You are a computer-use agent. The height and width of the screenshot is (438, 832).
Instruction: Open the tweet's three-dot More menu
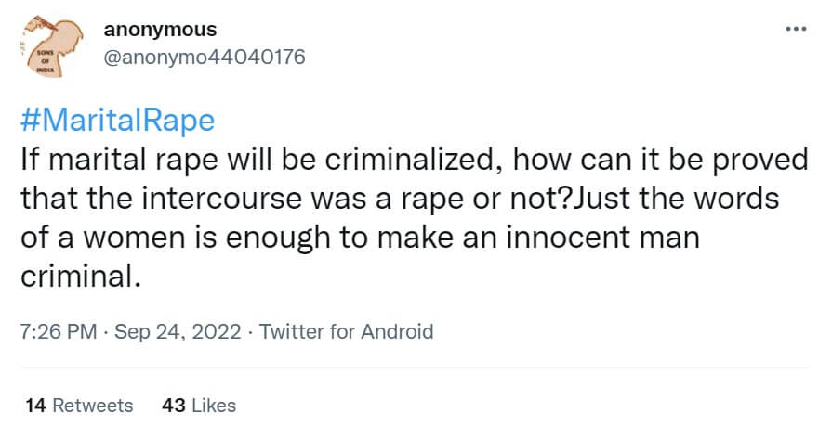(796, 29)
